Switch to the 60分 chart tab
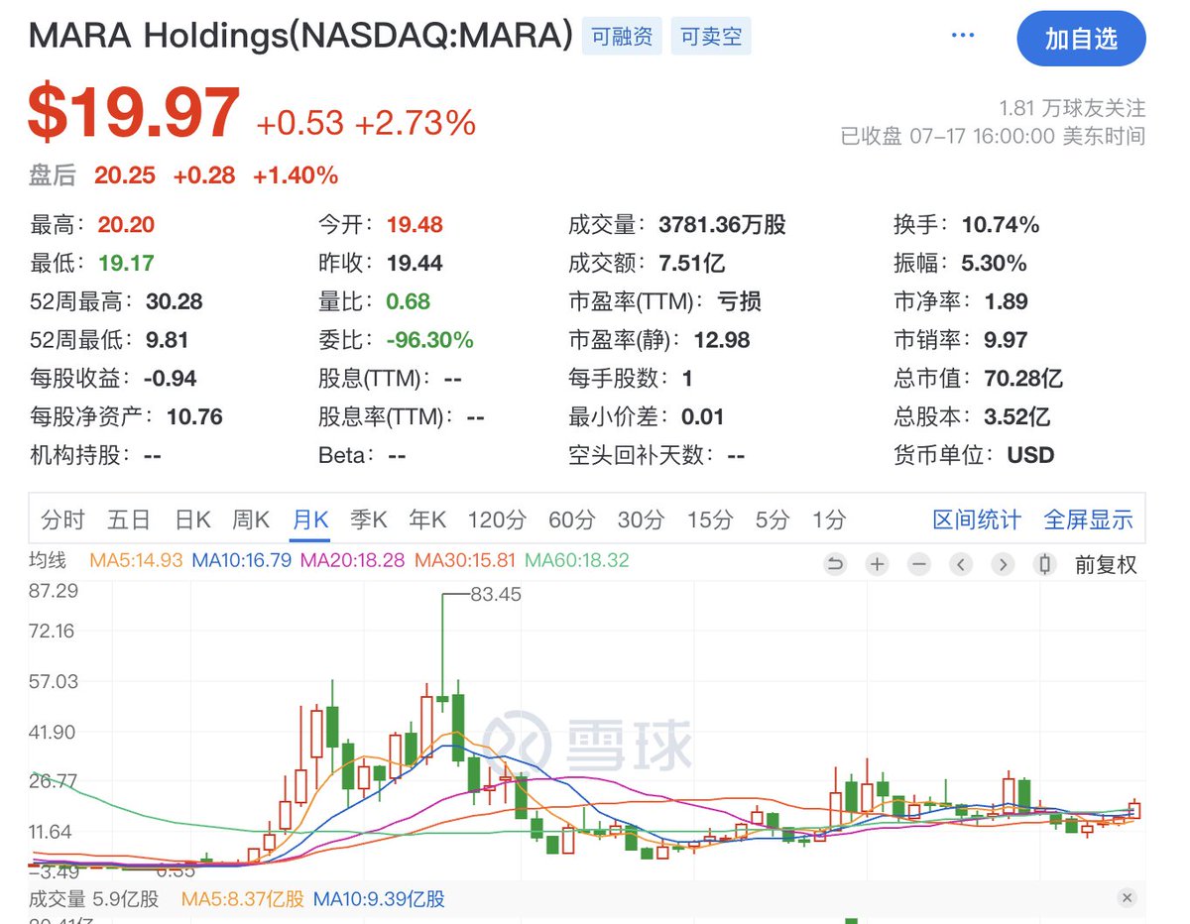The width and height of the screenshot is (1190, 924). (571, 520)
